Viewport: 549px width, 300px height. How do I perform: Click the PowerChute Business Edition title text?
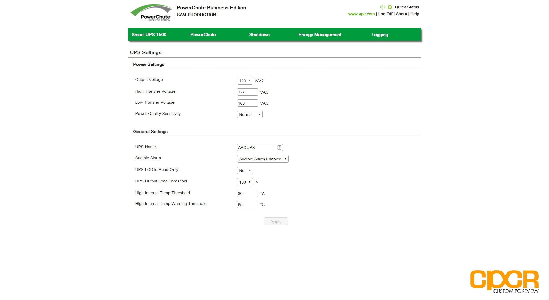tap(211, 8)
